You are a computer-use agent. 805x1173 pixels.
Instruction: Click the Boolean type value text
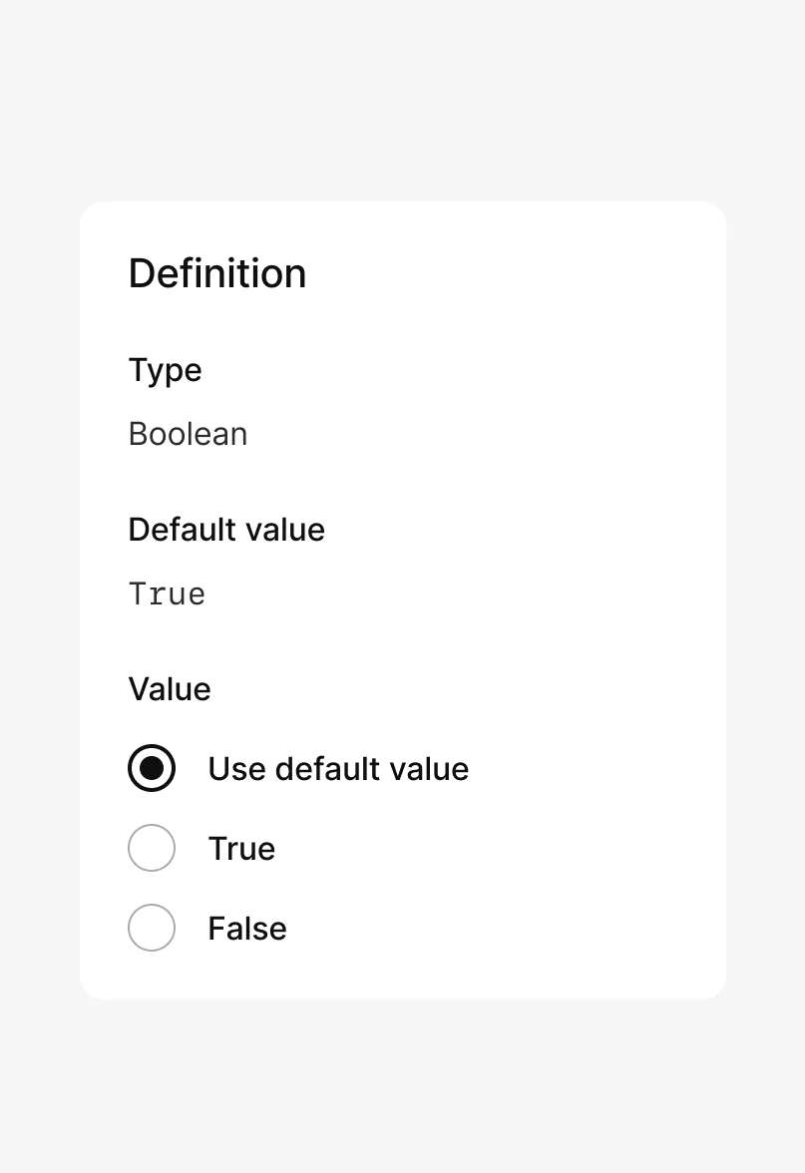189,434
